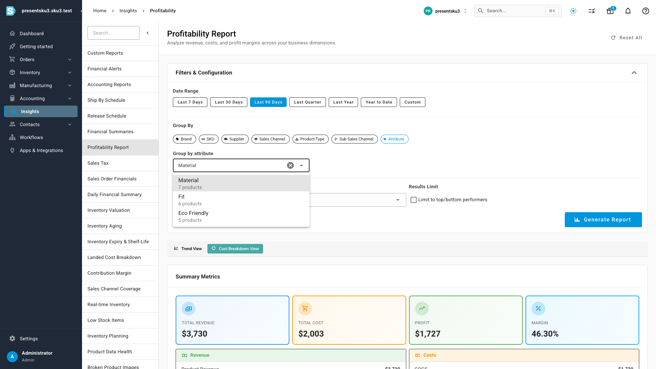Open the help question mark icon
The width and height of the screenshot is (656, 369).
click(646, 11)
